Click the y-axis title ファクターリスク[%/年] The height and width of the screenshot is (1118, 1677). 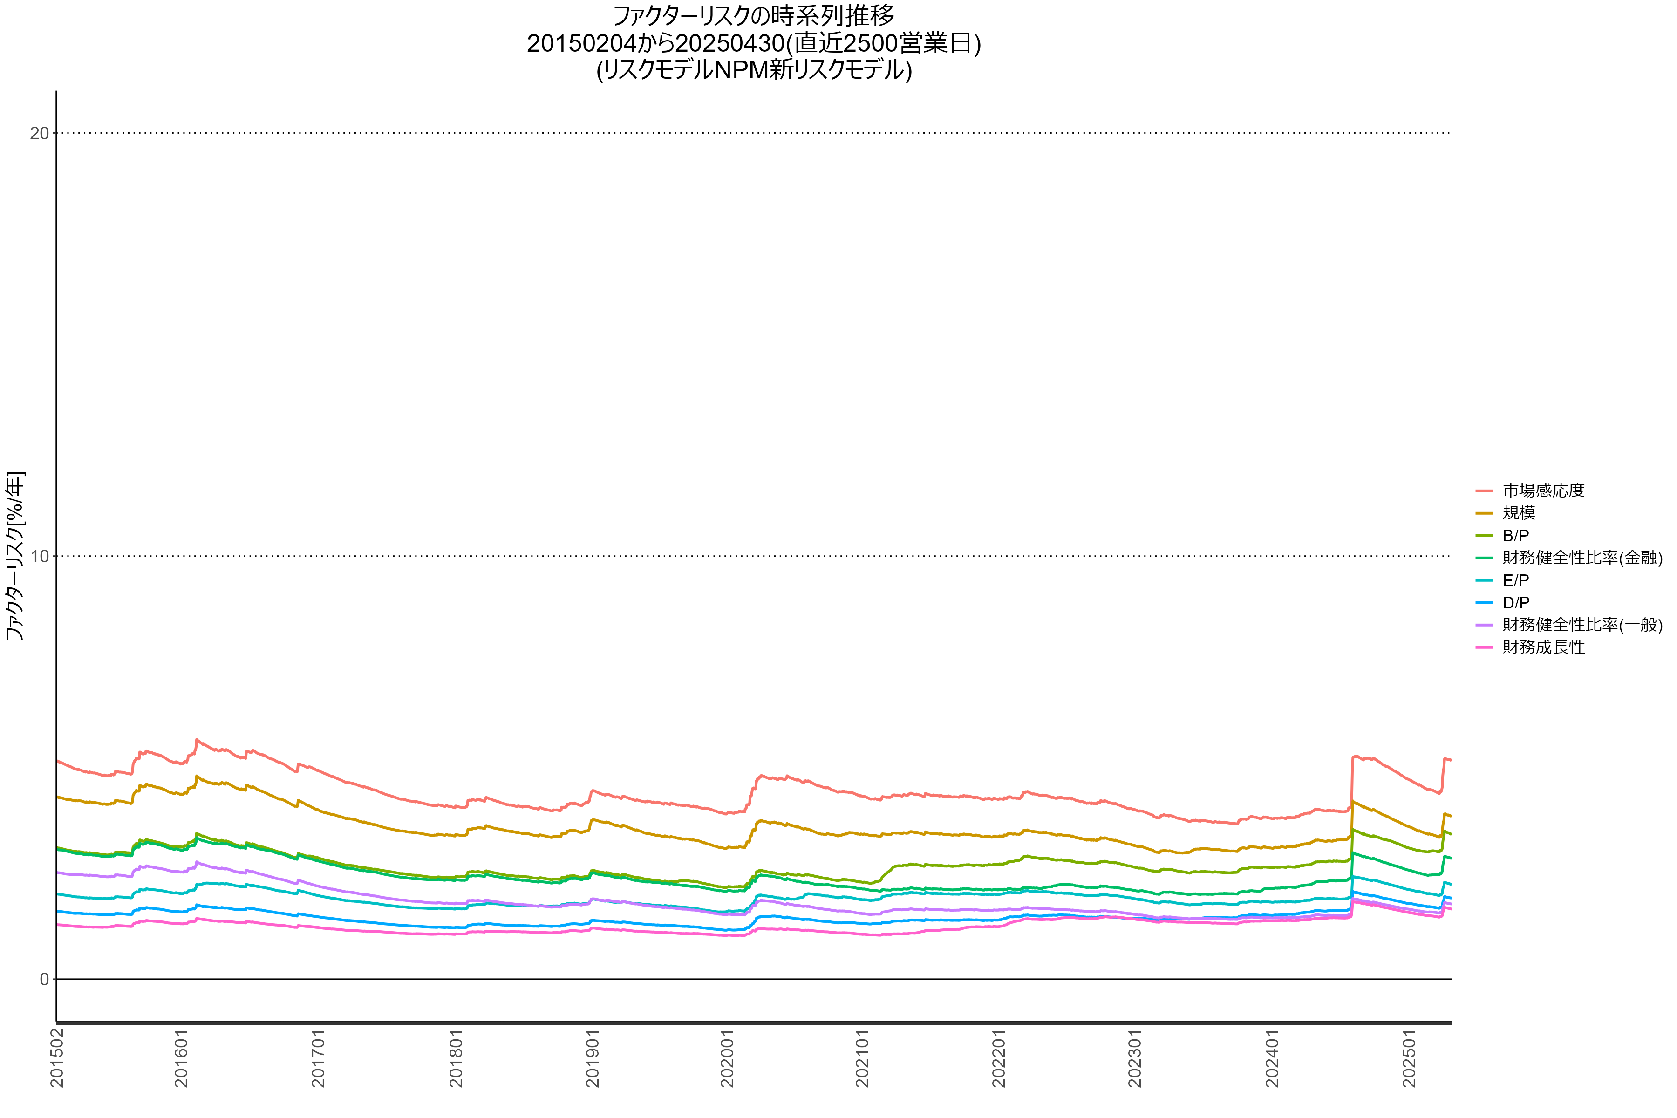point(15,556)
